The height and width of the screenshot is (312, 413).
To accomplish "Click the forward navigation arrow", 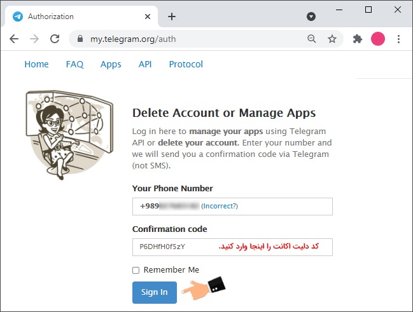I will click(x=34, y=39).
